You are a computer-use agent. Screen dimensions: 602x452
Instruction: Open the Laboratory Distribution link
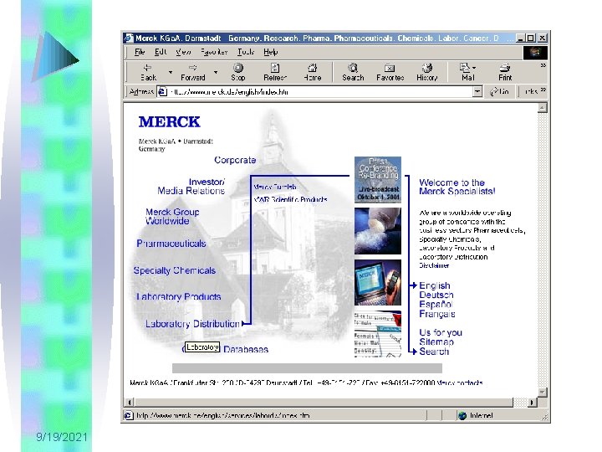(192, 324)
